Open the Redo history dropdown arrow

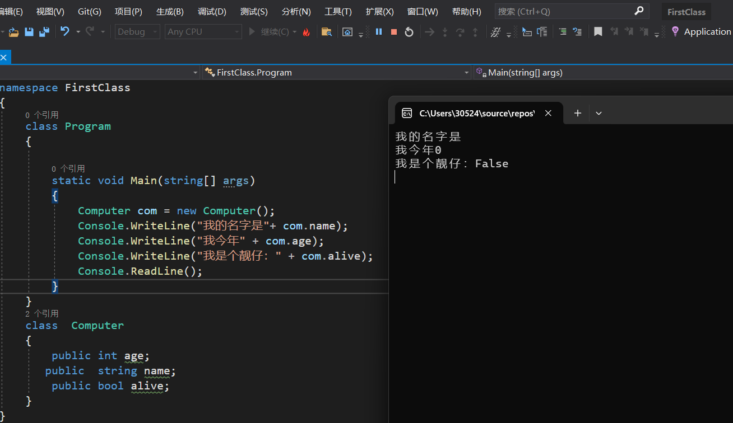tap(103, 32)
